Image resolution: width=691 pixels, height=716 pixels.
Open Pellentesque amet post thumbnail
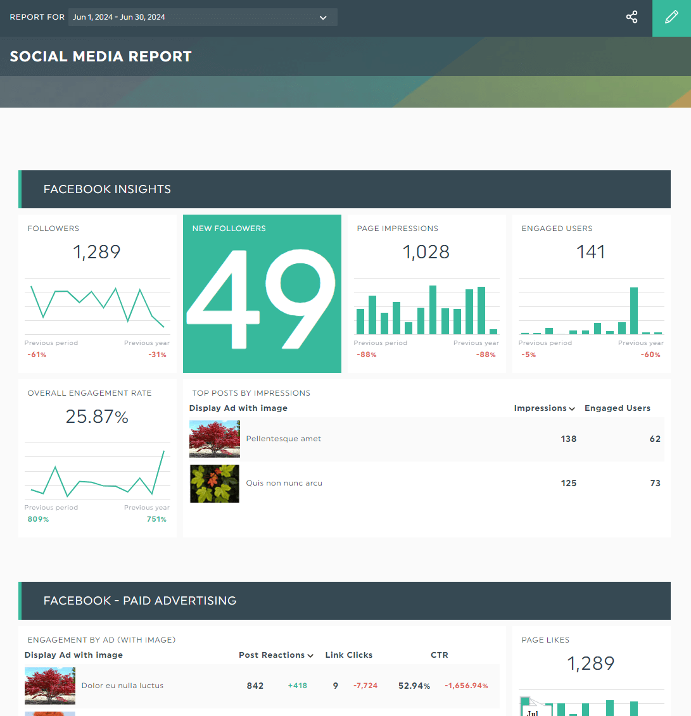(x=214, y=439)
